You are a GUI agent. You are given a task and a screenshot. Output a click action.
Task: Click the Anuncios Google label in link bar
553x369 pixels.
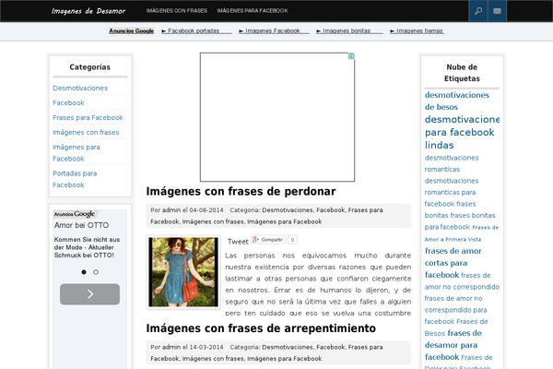[131, 30]
